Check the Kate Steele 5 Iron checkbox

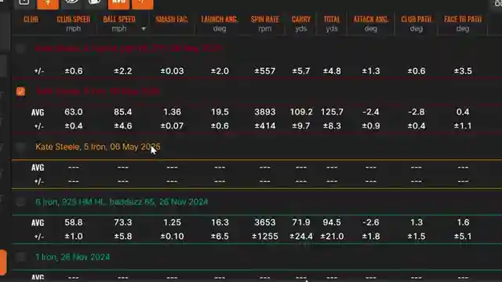20,147
